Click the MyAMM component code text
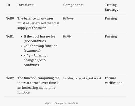 pos(67,37)
